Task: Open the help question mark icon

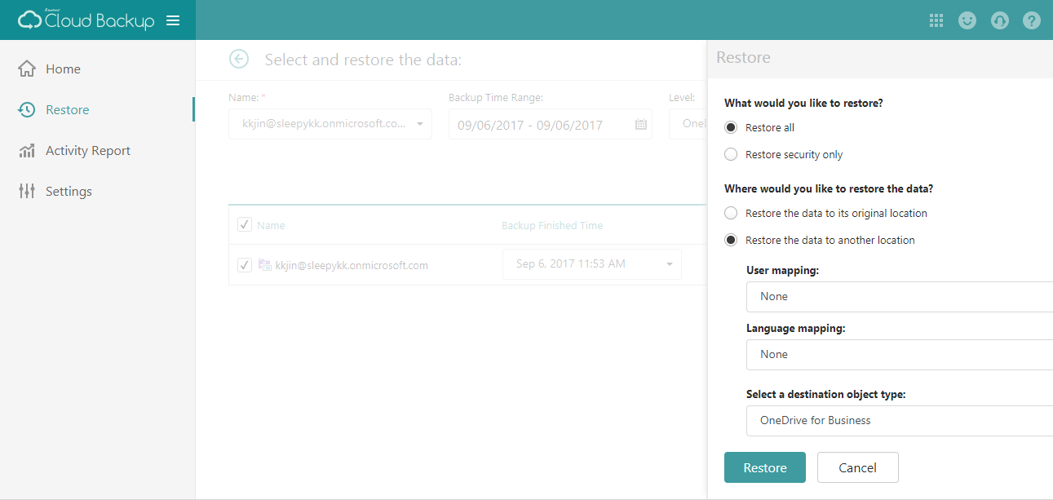Action: point(1032,20)
